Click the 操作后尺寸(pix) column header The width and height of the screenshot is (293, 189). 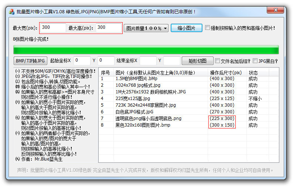coord(225,73)
